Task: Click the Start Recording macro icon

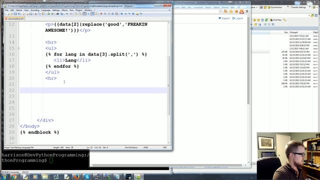Action: point(101,14)
